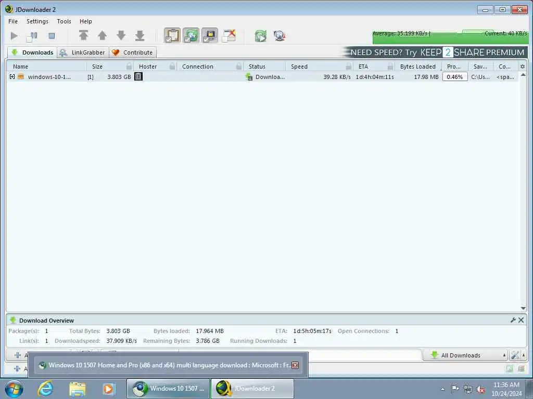This screenshot has height=399, width=533.
Task: Toggle the Connection column width lock
Action: click(239, 66)
